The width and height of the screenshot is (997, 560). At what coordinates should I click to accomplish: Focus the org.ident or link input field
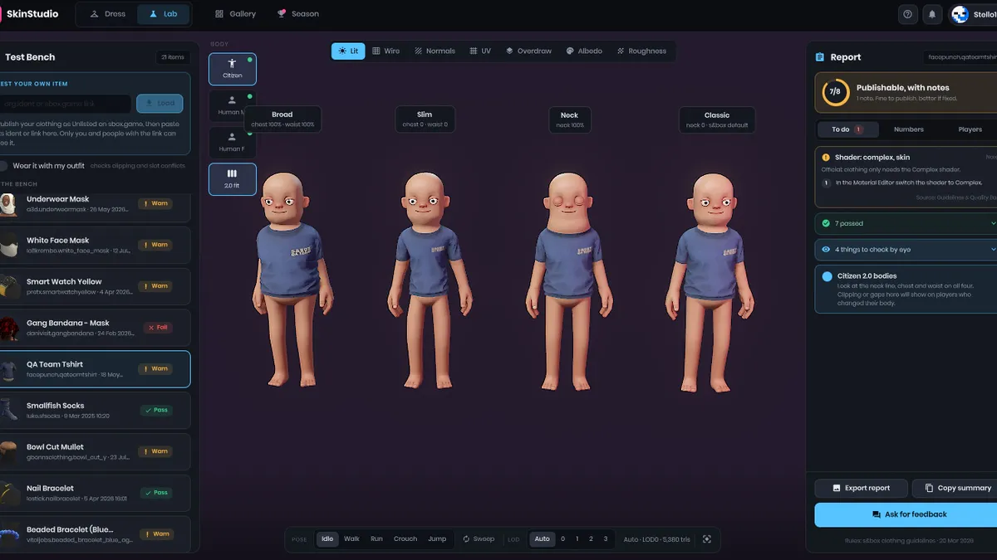point(65,104)
